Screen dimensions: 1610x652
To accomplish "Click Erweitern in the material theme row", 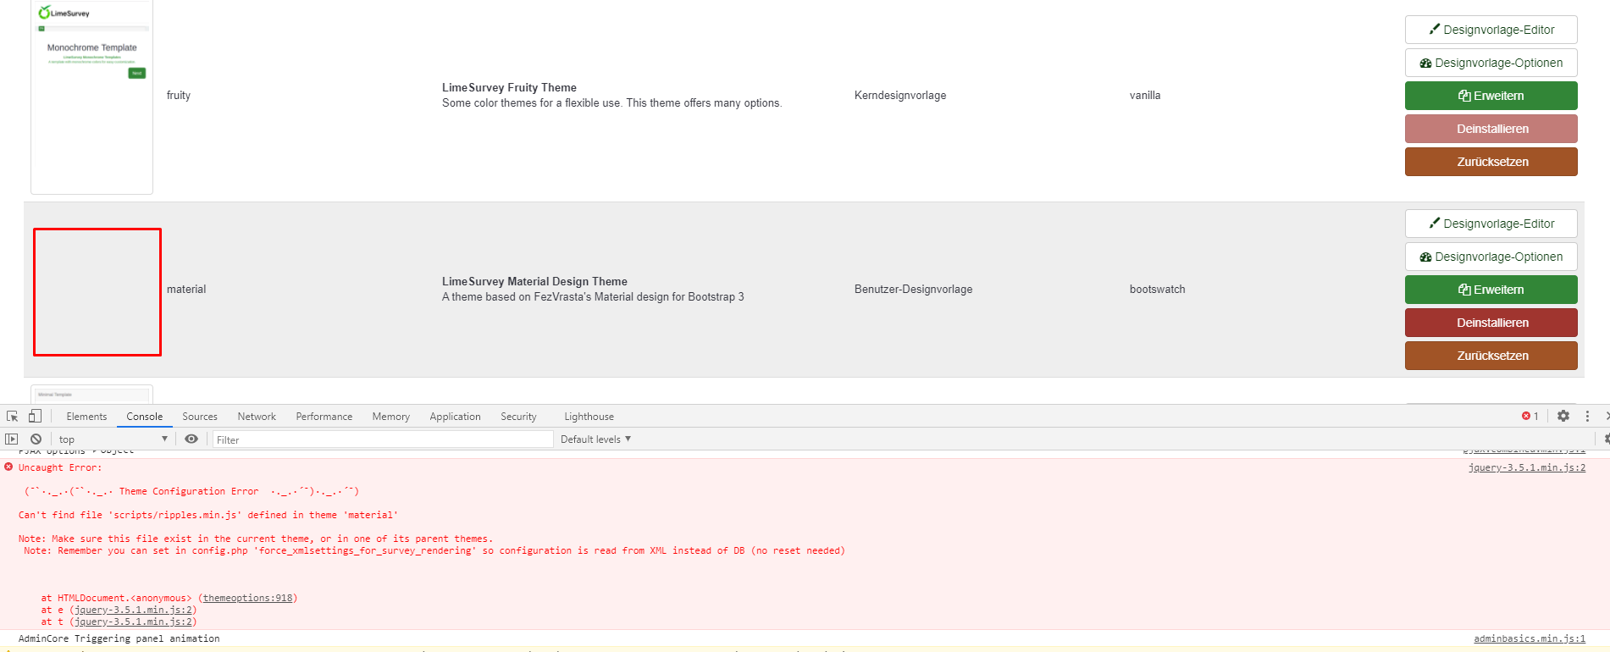I will coord(1491,290).
